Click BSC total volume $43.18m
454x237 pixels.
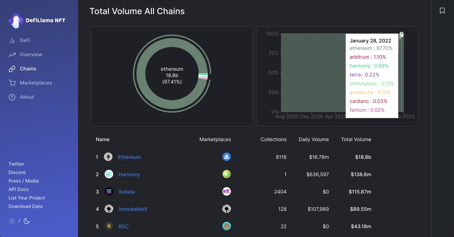point(361,226)
